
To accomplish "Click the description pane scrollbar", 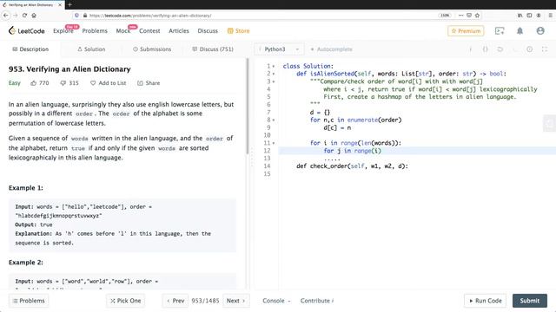I will pyautogui.click(x=247, y=106).
